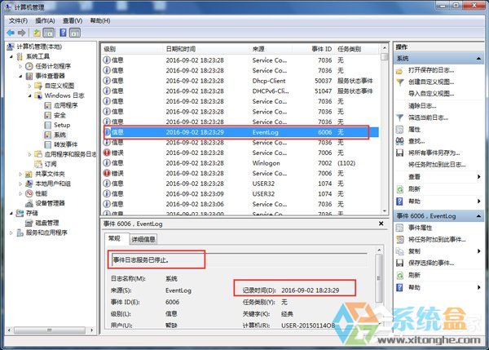Click the Up one level toolbar icon

(37, 33)
